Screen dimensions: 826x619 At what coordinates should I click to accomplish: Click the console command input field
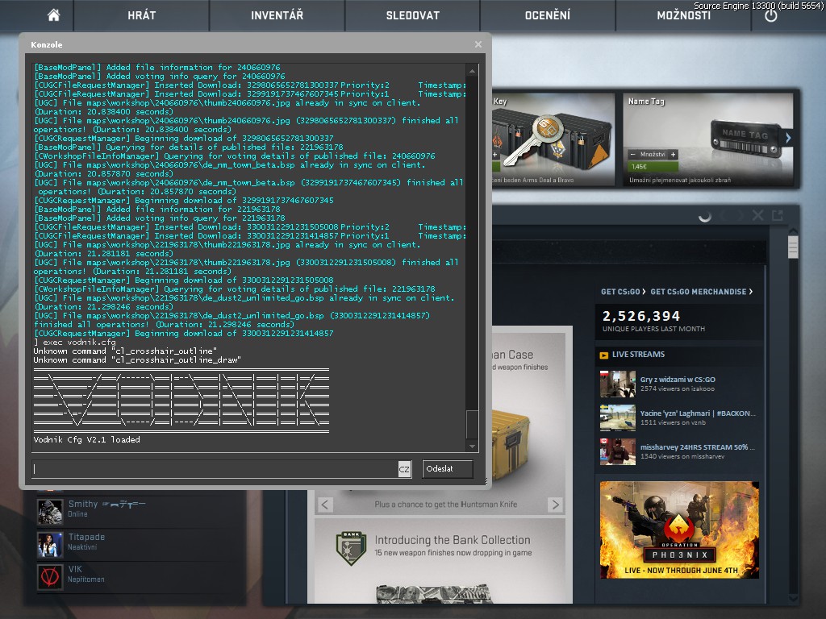[215, 468]
